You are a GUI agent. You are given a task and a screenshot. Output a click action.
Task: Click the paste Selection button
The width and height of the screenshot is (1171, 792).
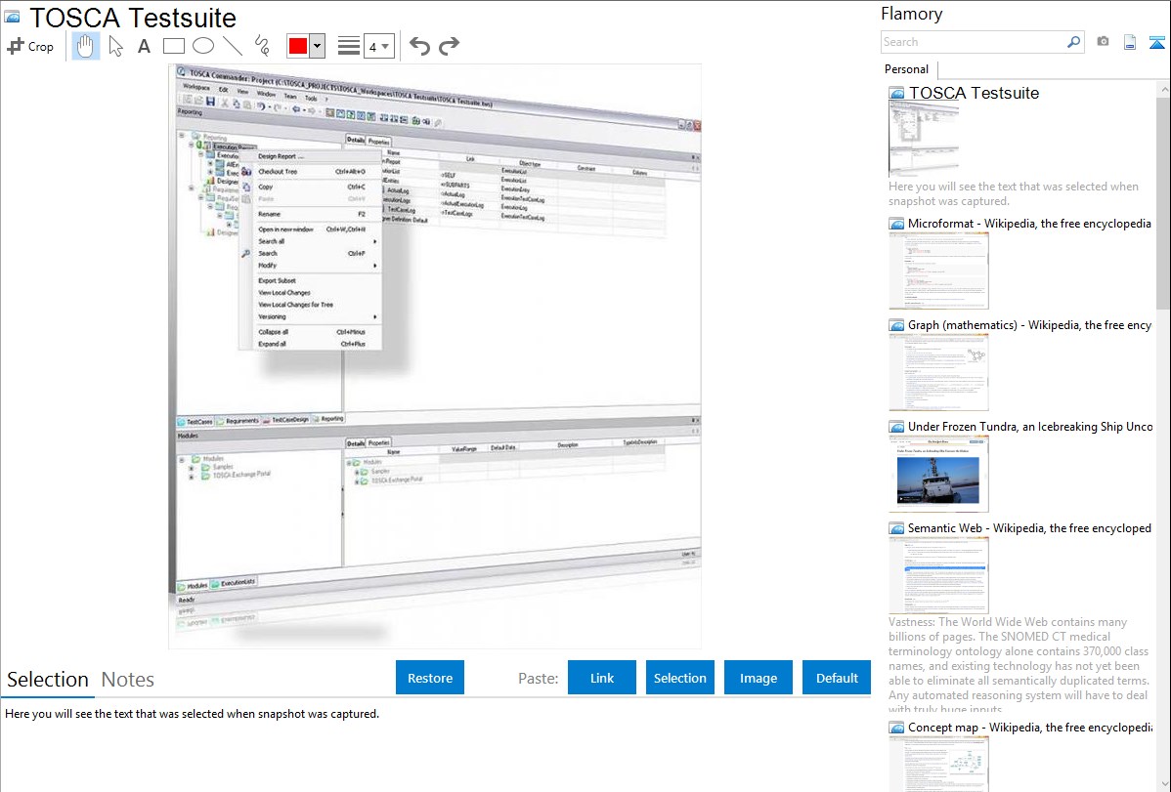(679, 678)
